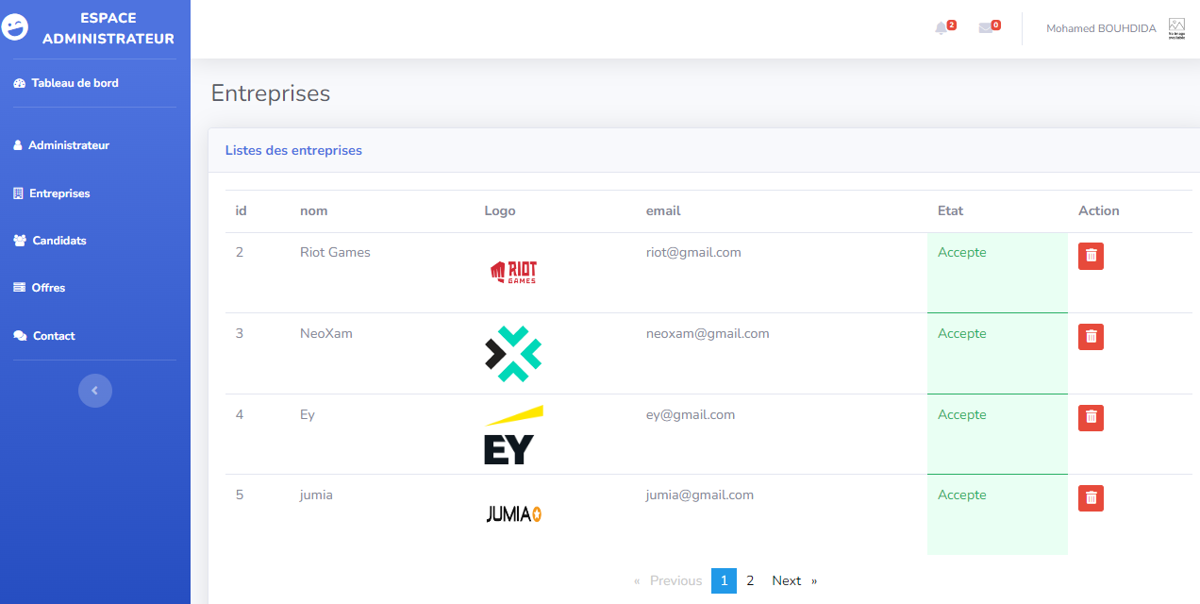Click the Riot Games logo thumbnail

pyautogui.click(x=513, y=273)
